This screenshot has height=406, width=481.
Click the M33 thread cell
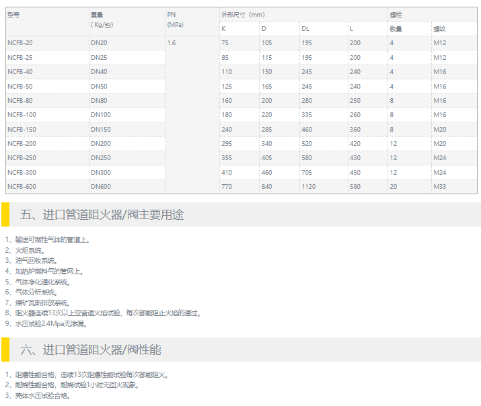click(440, 187)
